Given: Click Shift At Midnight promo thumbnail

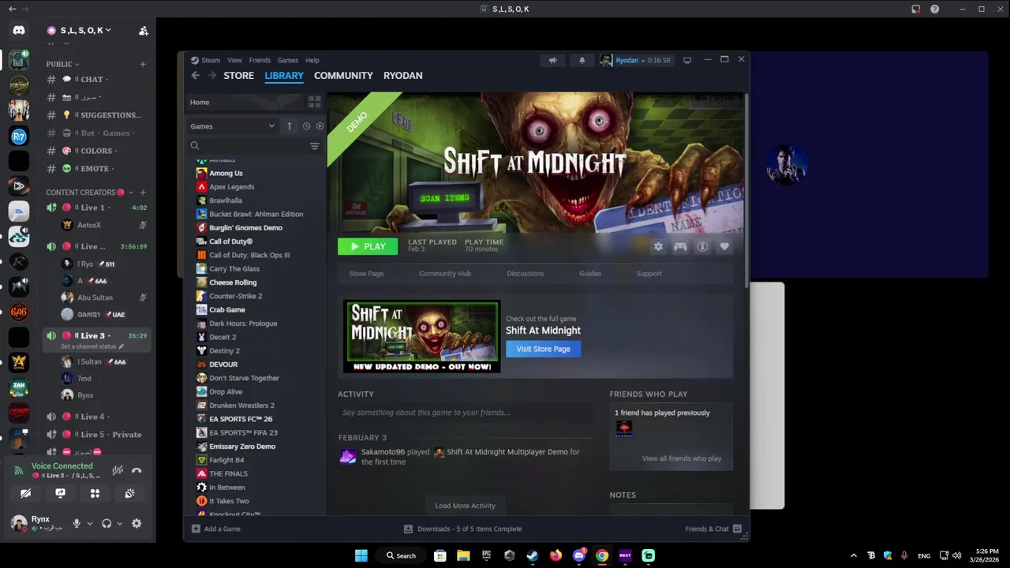Looking at the screenshot, I should click(x=422, y=336).
